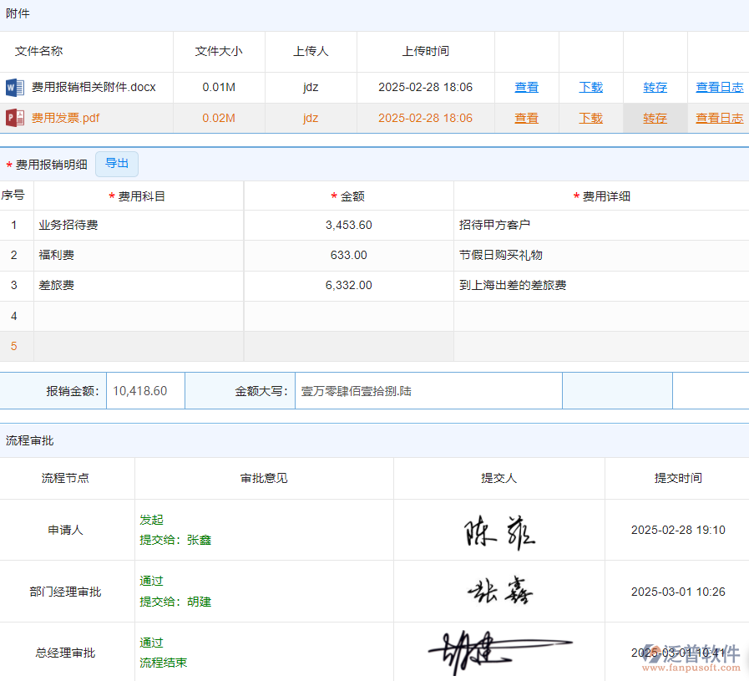This screenshot has height=681, width=749.
Task: Click the 附件 section header
Action: click(18, 13)
